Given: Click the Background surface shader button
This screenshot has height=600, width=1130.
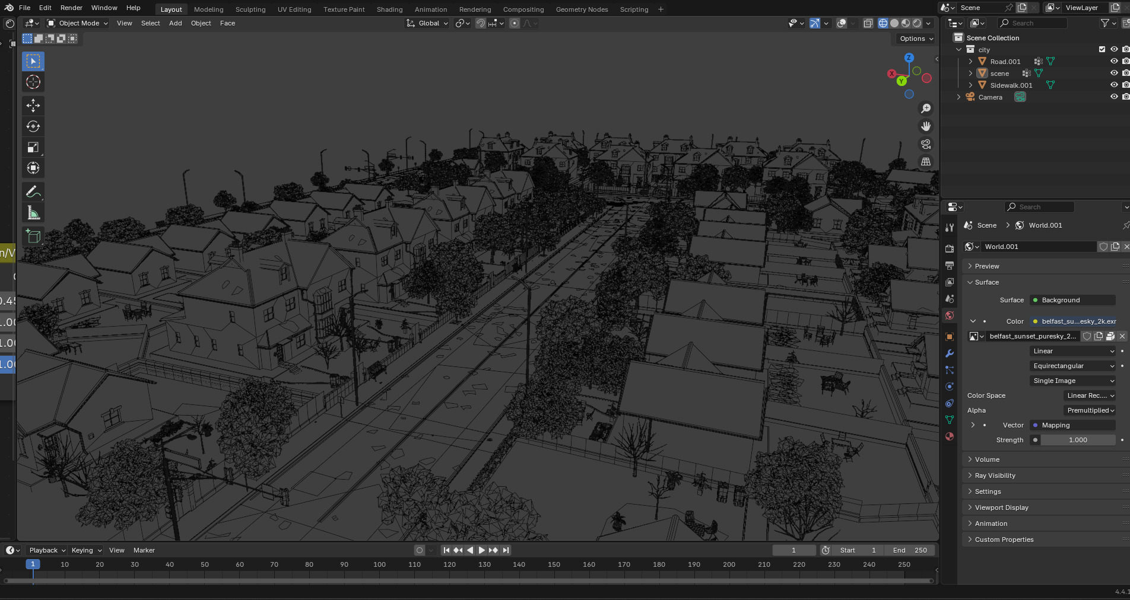Looking at the screenshot, I should point(1073,300).
